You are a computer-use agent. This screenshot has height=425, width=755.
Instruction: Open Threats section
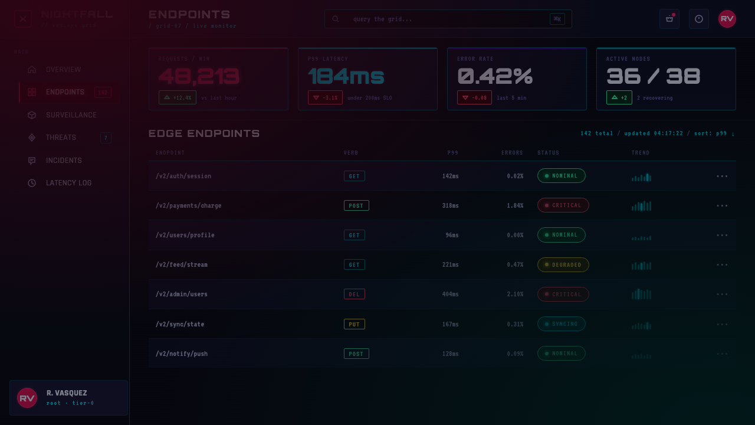[69, 138]
